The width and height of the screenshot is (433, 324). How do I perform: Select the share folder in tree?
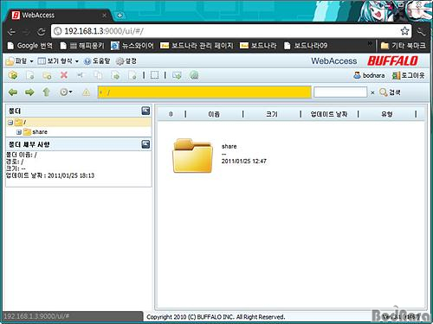36,132
